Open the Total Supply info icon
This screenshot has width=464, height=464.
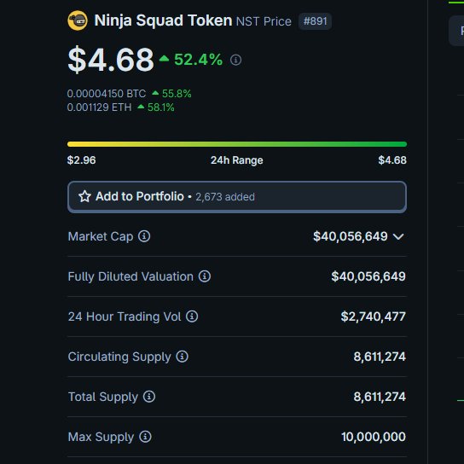[x=149, y=397]
